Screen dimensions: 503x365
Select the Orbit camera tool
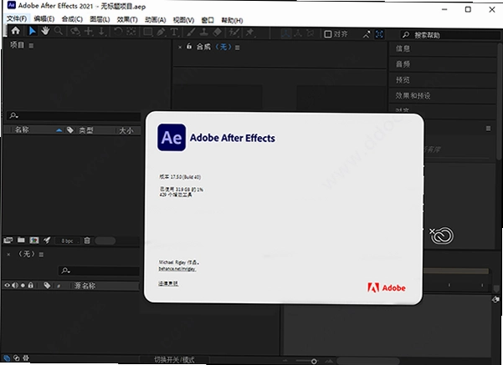tap(75, 32)
